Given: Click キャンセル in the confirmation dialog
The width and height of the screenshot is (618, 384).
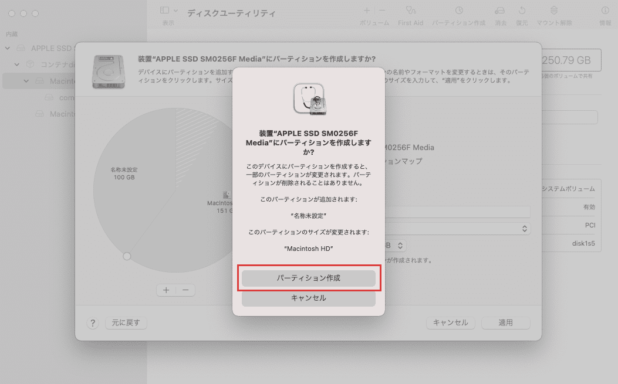Looking at the screenshot, I should point(309,298).
